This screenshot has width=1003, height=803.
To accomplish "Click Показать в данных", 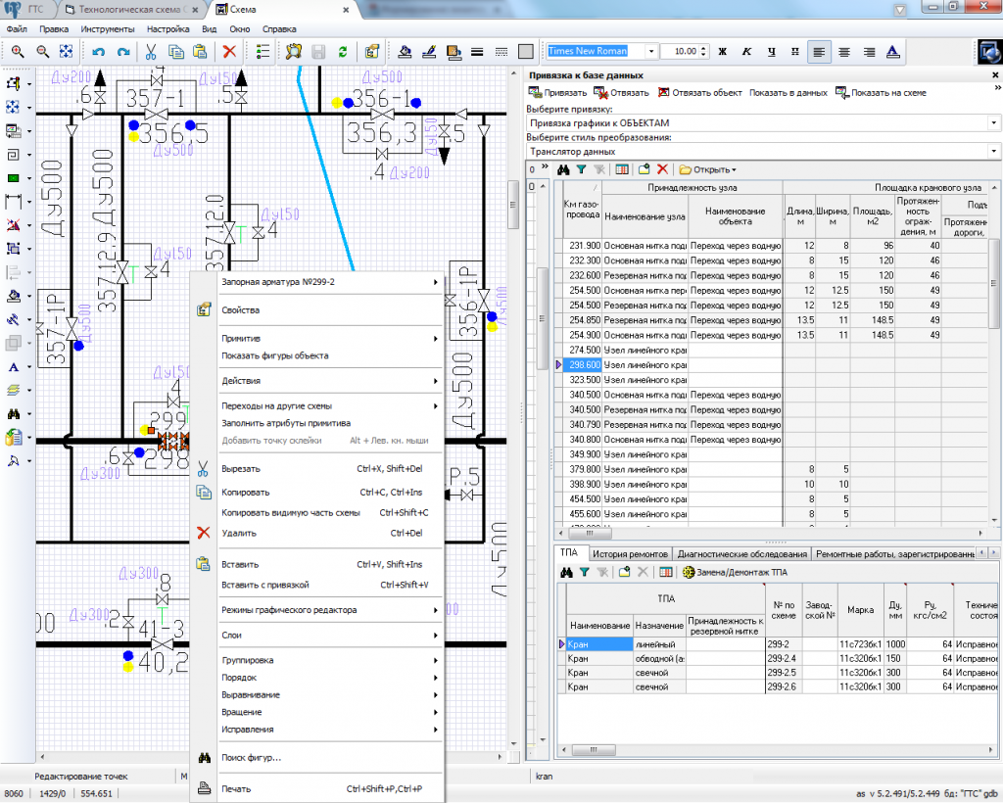I will [788, 93].
